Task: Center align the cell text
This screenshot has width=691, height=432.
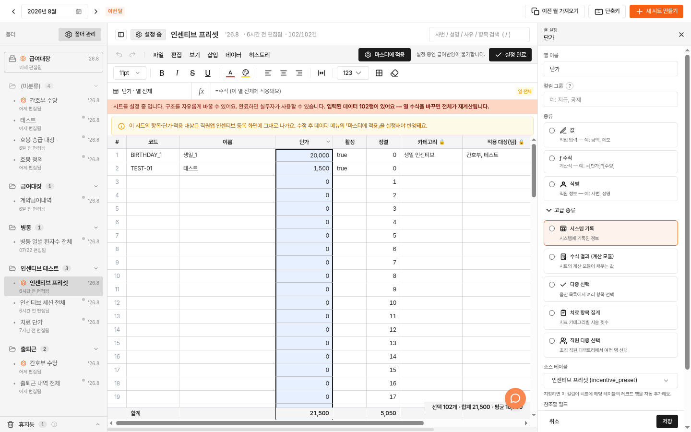Action: pos(284,73)
